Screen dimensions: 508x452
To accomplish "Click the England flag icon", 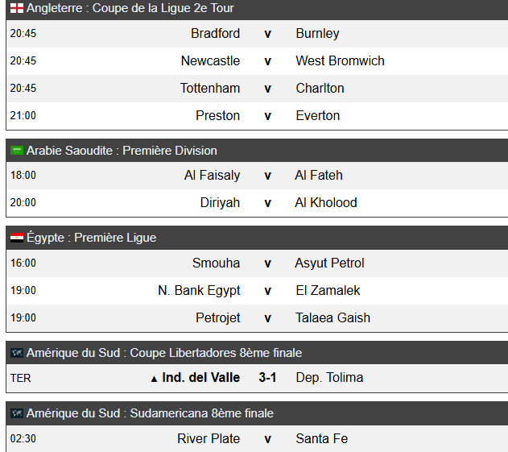I will [17, 8].
